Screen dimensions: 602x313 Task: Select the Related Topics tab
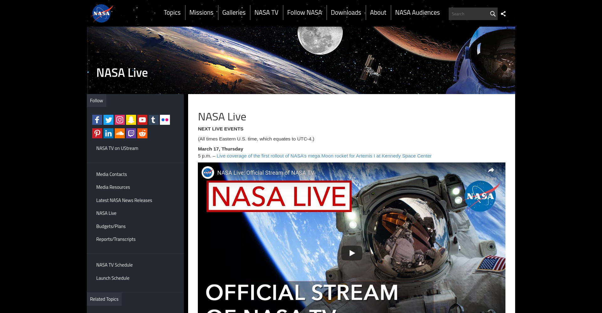pyautogui.click(x=104, y=299)
